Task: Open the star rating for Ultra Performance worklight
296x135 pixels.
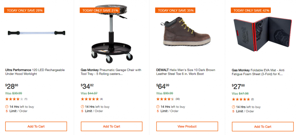Action: 14,99
